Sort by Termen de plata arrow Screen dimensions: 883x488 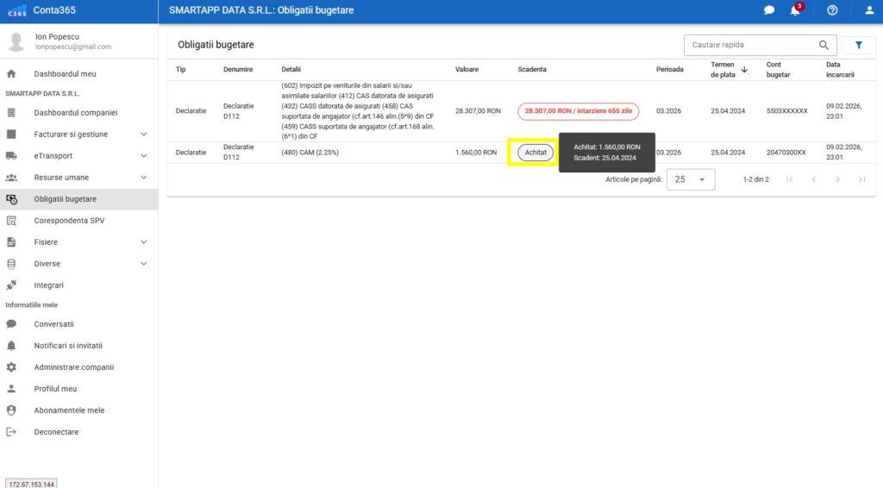(744, 69)
